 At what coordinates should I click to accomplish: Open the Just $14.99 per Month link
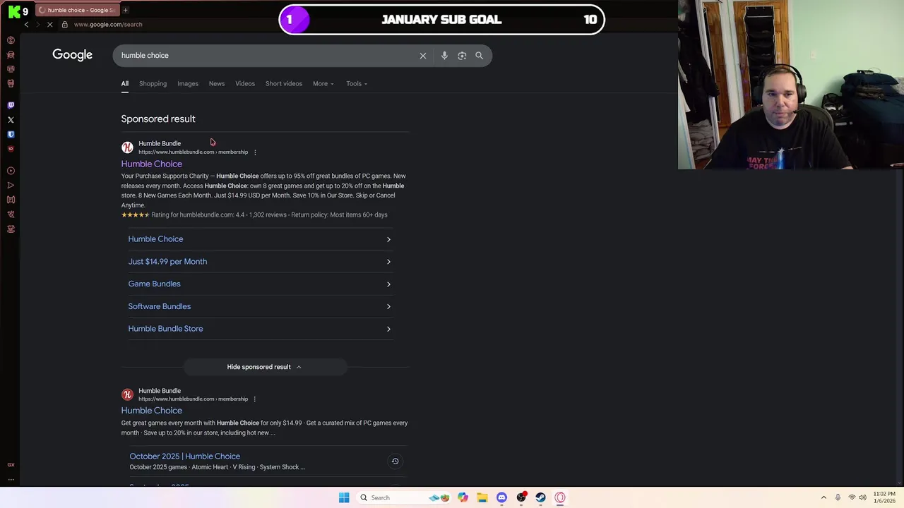[x=167, y=262]
